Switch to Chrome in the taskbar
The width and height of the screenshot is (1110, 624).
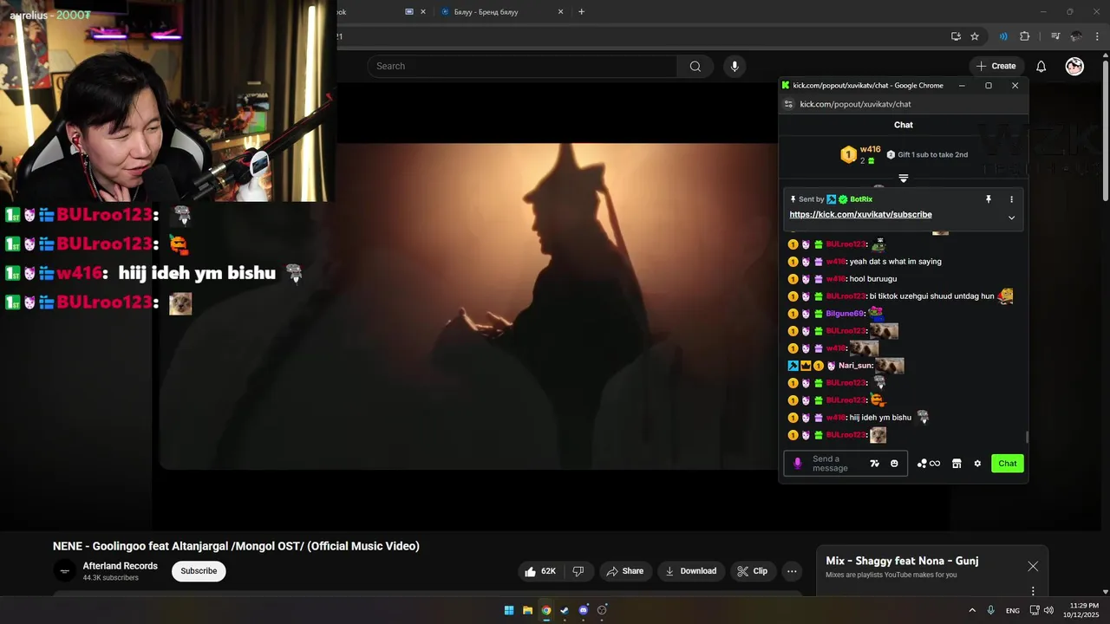[546, 610]
